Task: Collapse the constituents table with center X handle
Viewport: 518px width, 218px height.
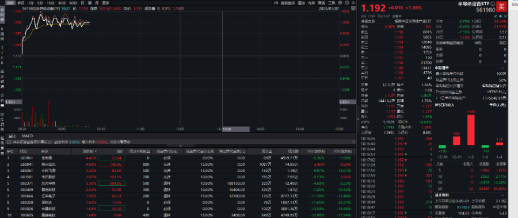Action: coord(180,146)
